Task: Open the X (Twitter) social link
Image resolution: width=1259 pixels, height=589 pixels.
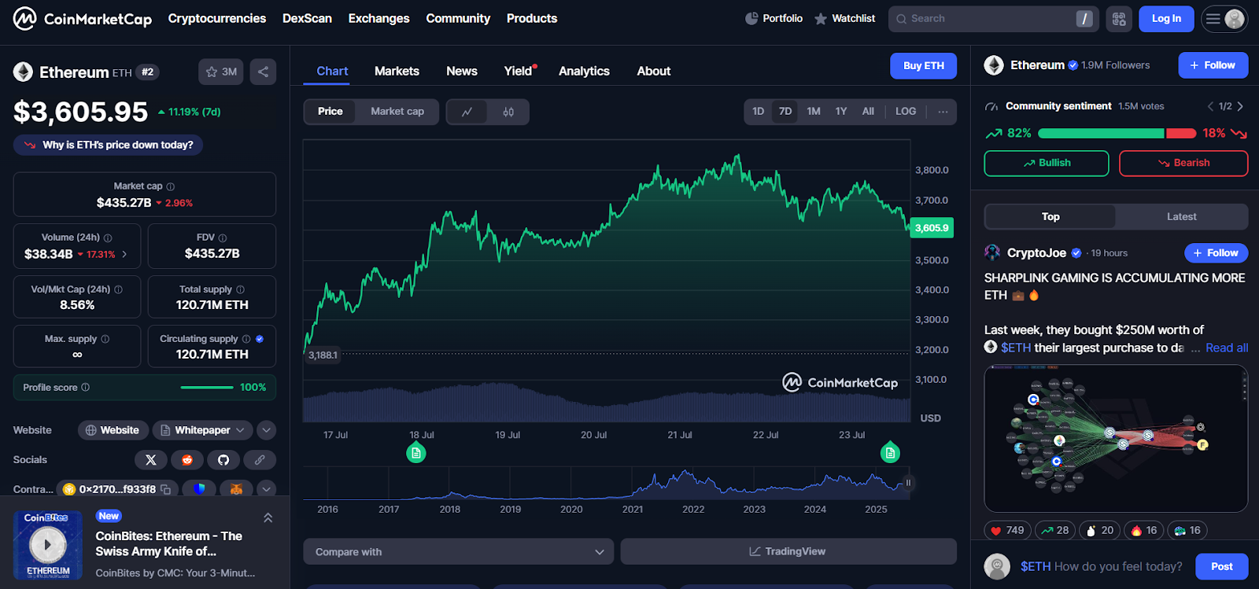Action: coord(151,460)
